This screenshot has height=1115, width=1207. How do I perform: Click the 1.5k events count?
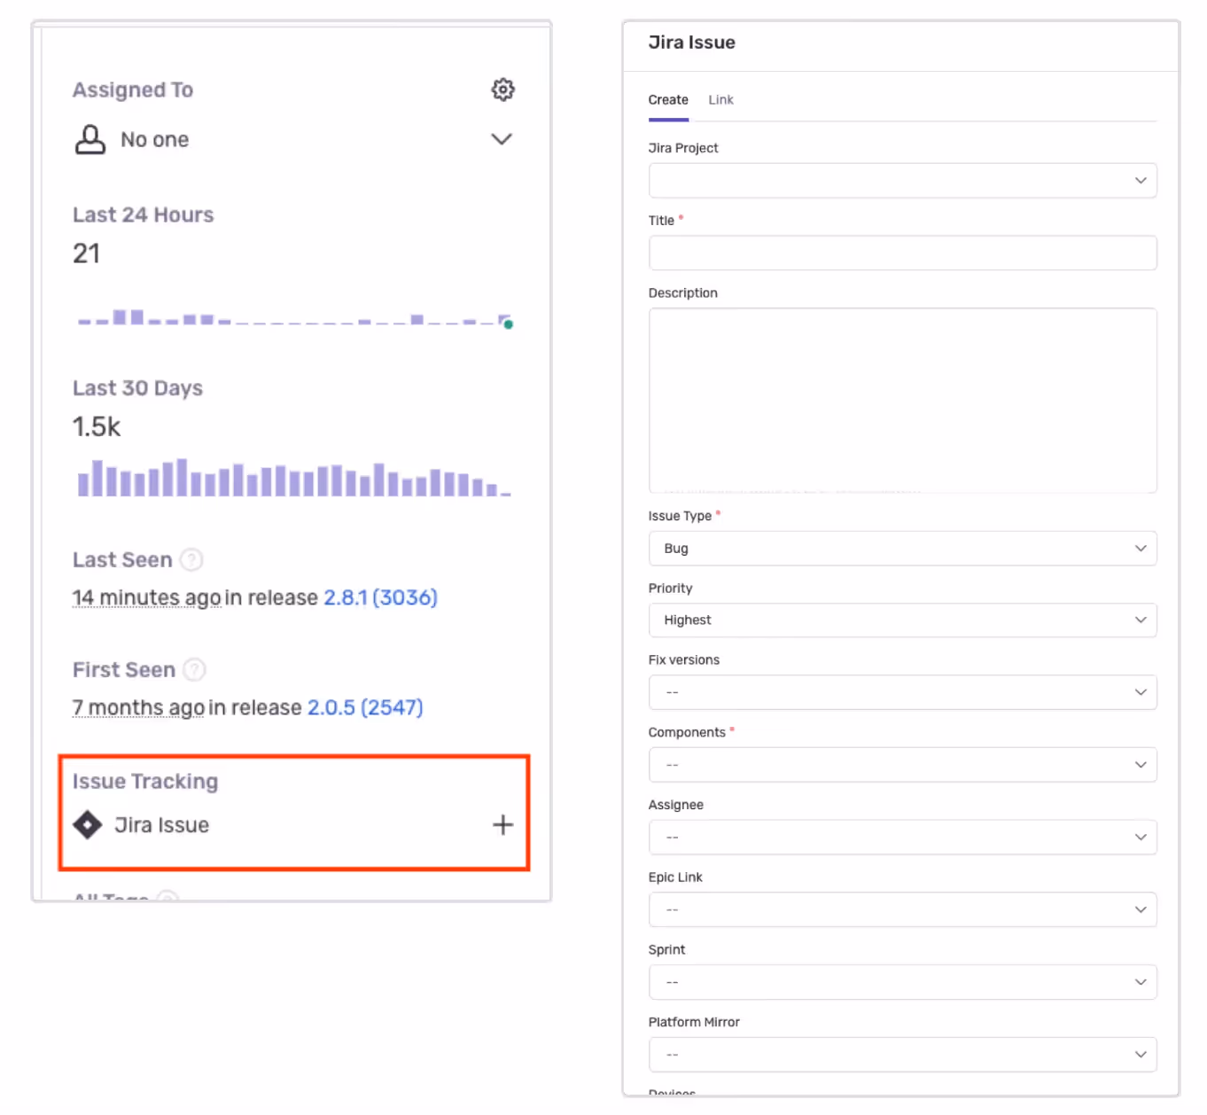pyautogui.click(x=97, y=427)
